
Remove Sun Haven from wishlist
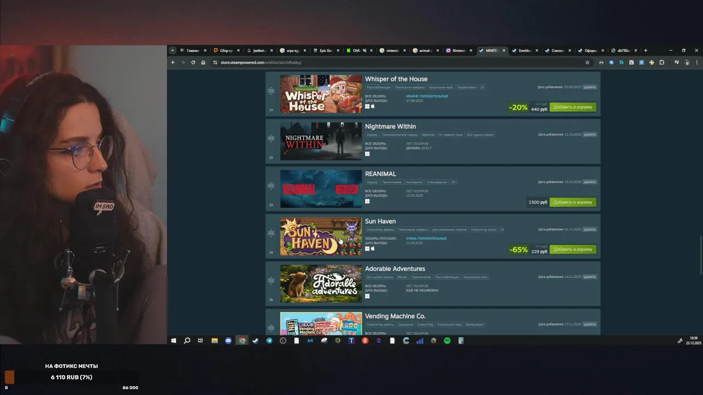tap(589, 229)
